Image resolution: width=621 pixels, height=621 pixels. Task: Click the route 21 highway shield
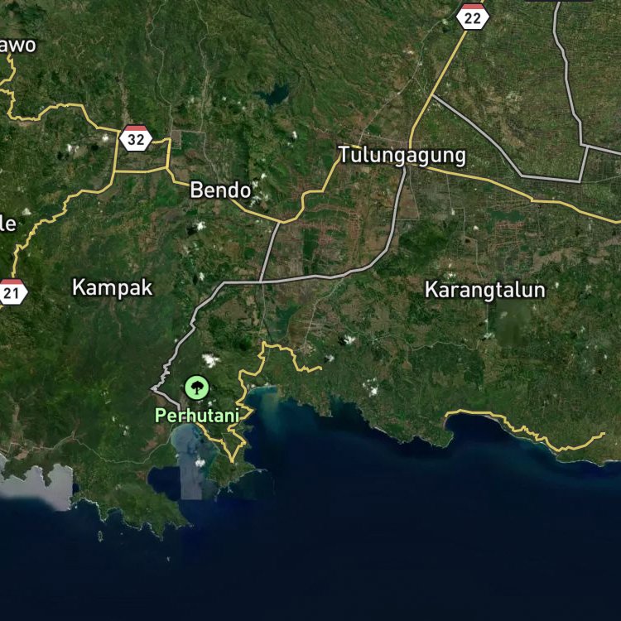pyautogui.click(x=12, y=292)
